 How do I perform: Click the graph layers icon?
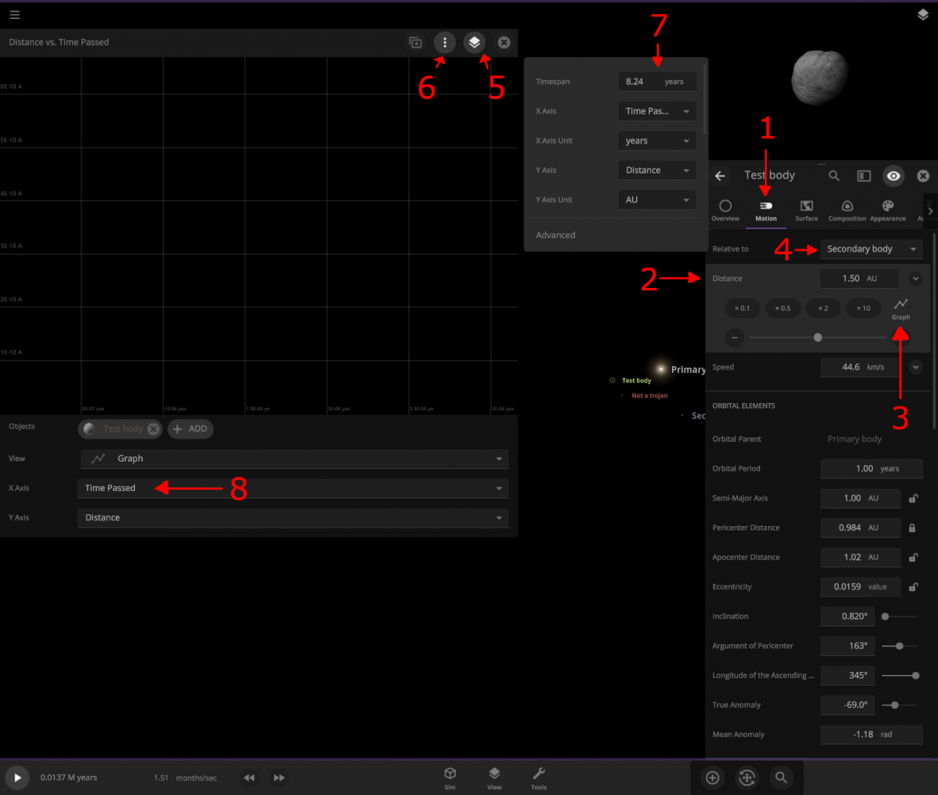pos(475,42)
